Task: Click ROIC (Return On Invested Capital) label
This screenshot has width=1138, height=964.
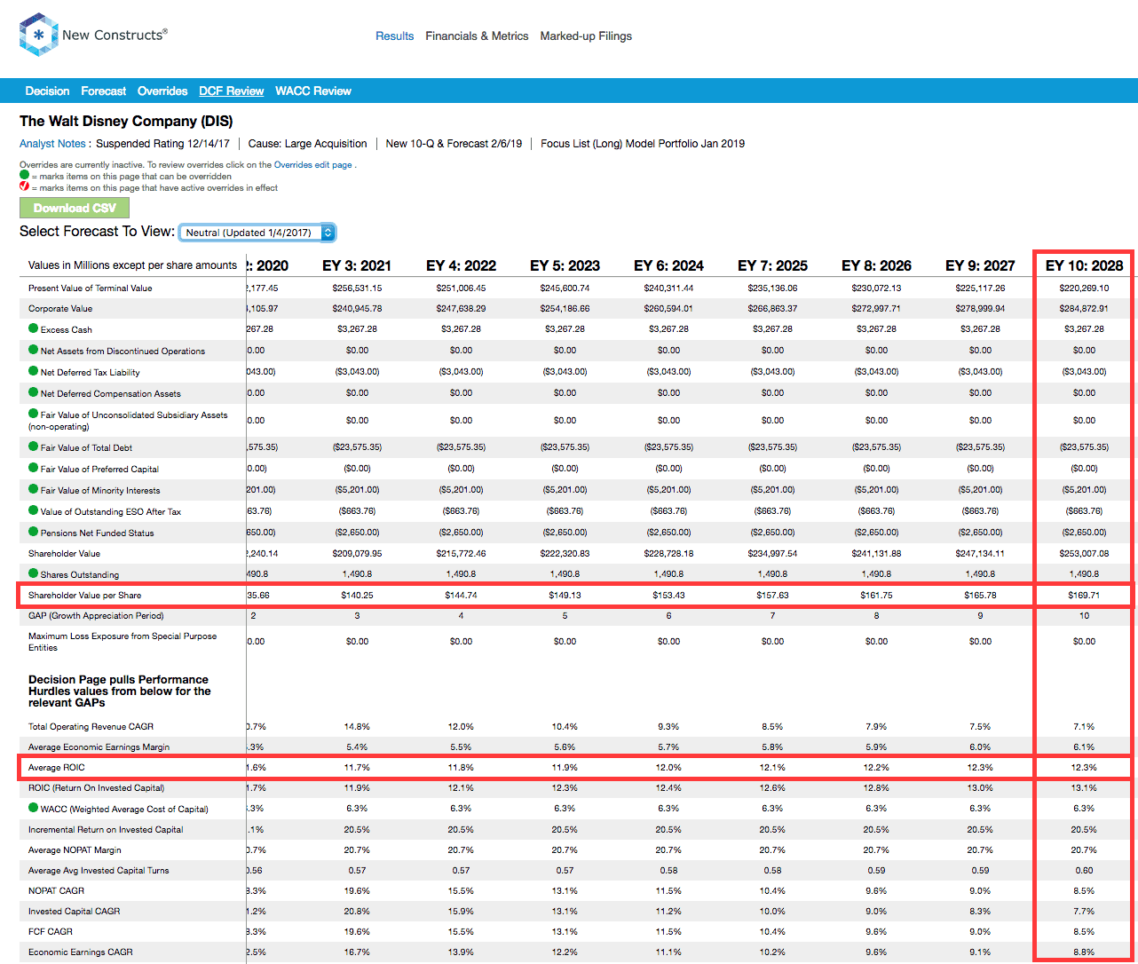Action: (96, 787)
